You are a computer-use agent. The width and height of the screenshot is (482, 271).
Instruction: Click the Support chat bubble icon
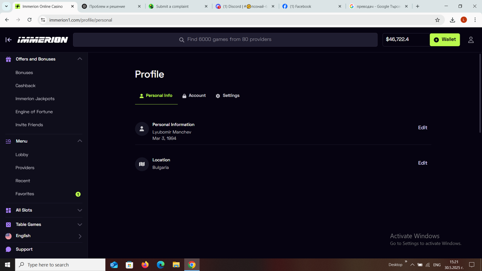pyautogui.click(x=8, y=249)
